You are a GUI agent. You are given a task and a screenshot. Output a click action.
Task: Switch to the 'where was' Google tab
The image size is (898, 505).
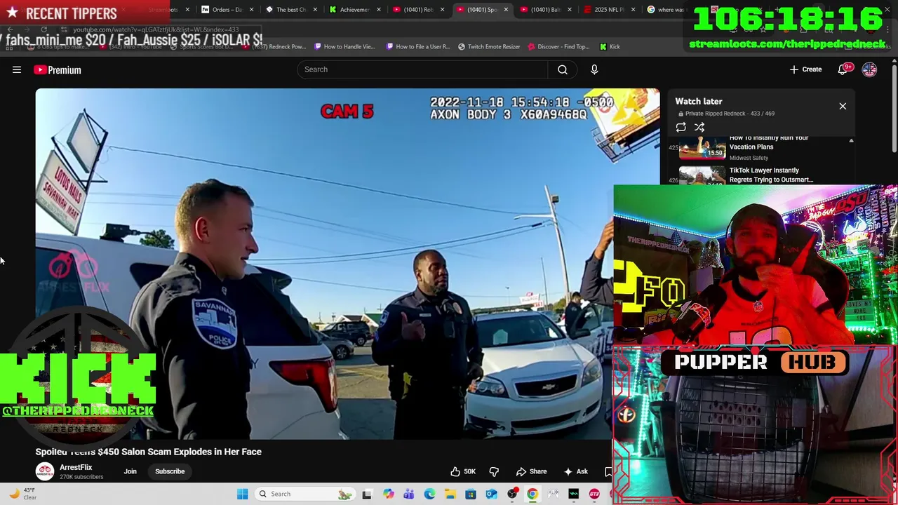665,10
